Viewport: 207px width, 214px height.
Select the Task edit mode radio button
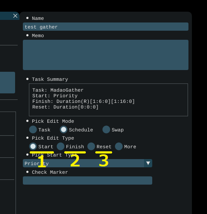point(33,129)
